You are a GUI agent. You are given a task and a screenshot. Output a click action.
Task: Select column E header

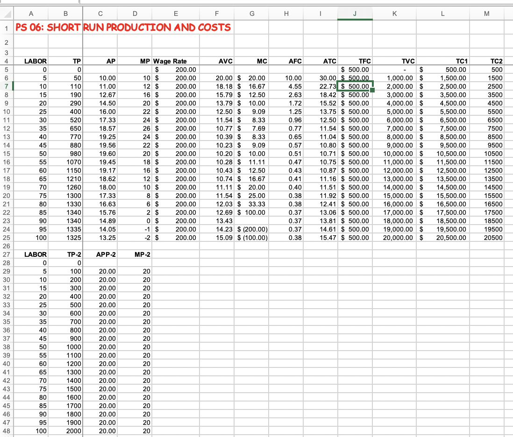pos(176,14)
